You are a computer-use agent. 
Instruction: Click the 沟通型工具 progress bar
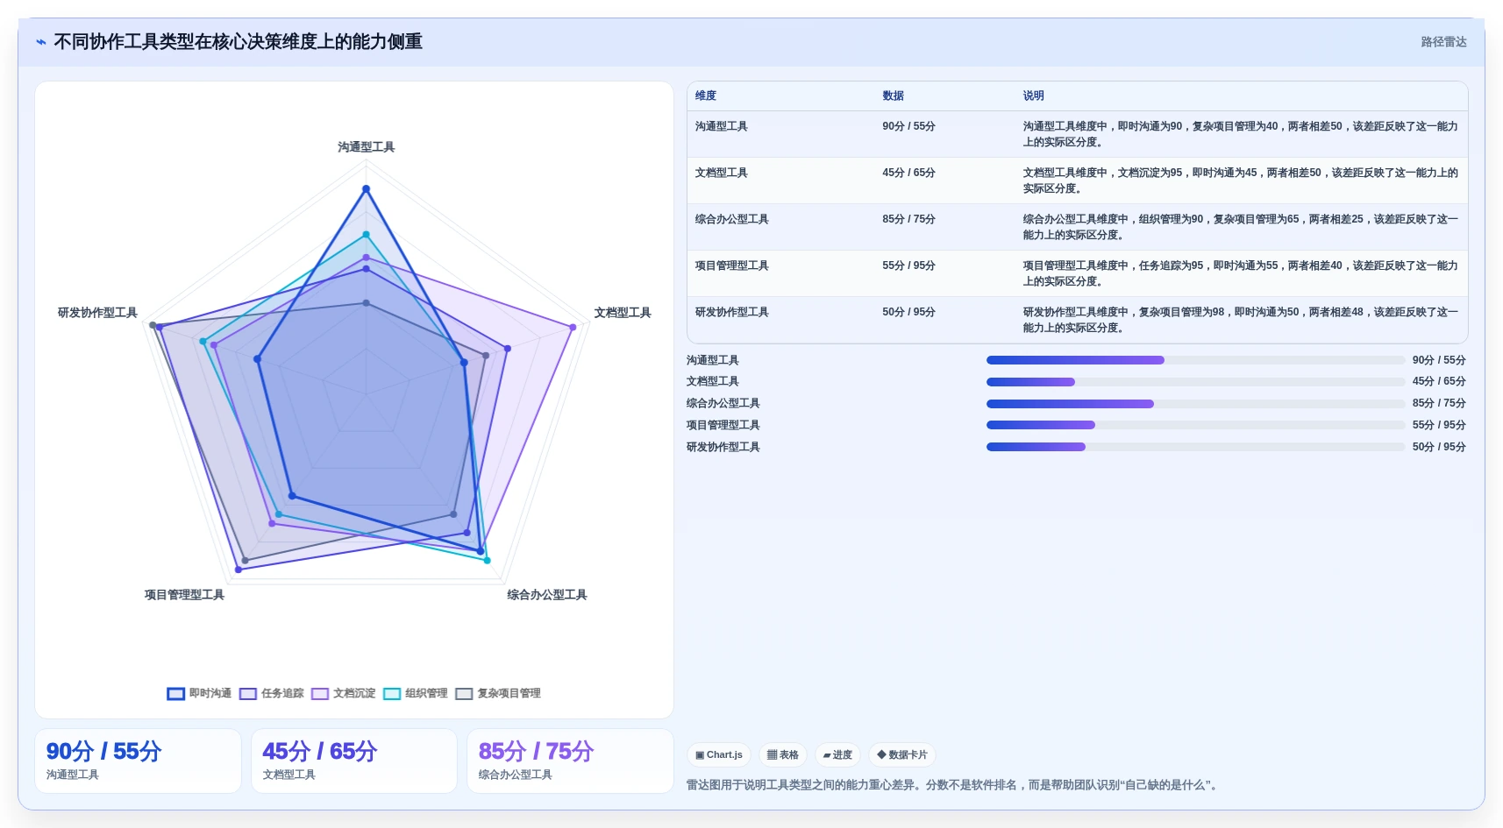coord(1195,360)
